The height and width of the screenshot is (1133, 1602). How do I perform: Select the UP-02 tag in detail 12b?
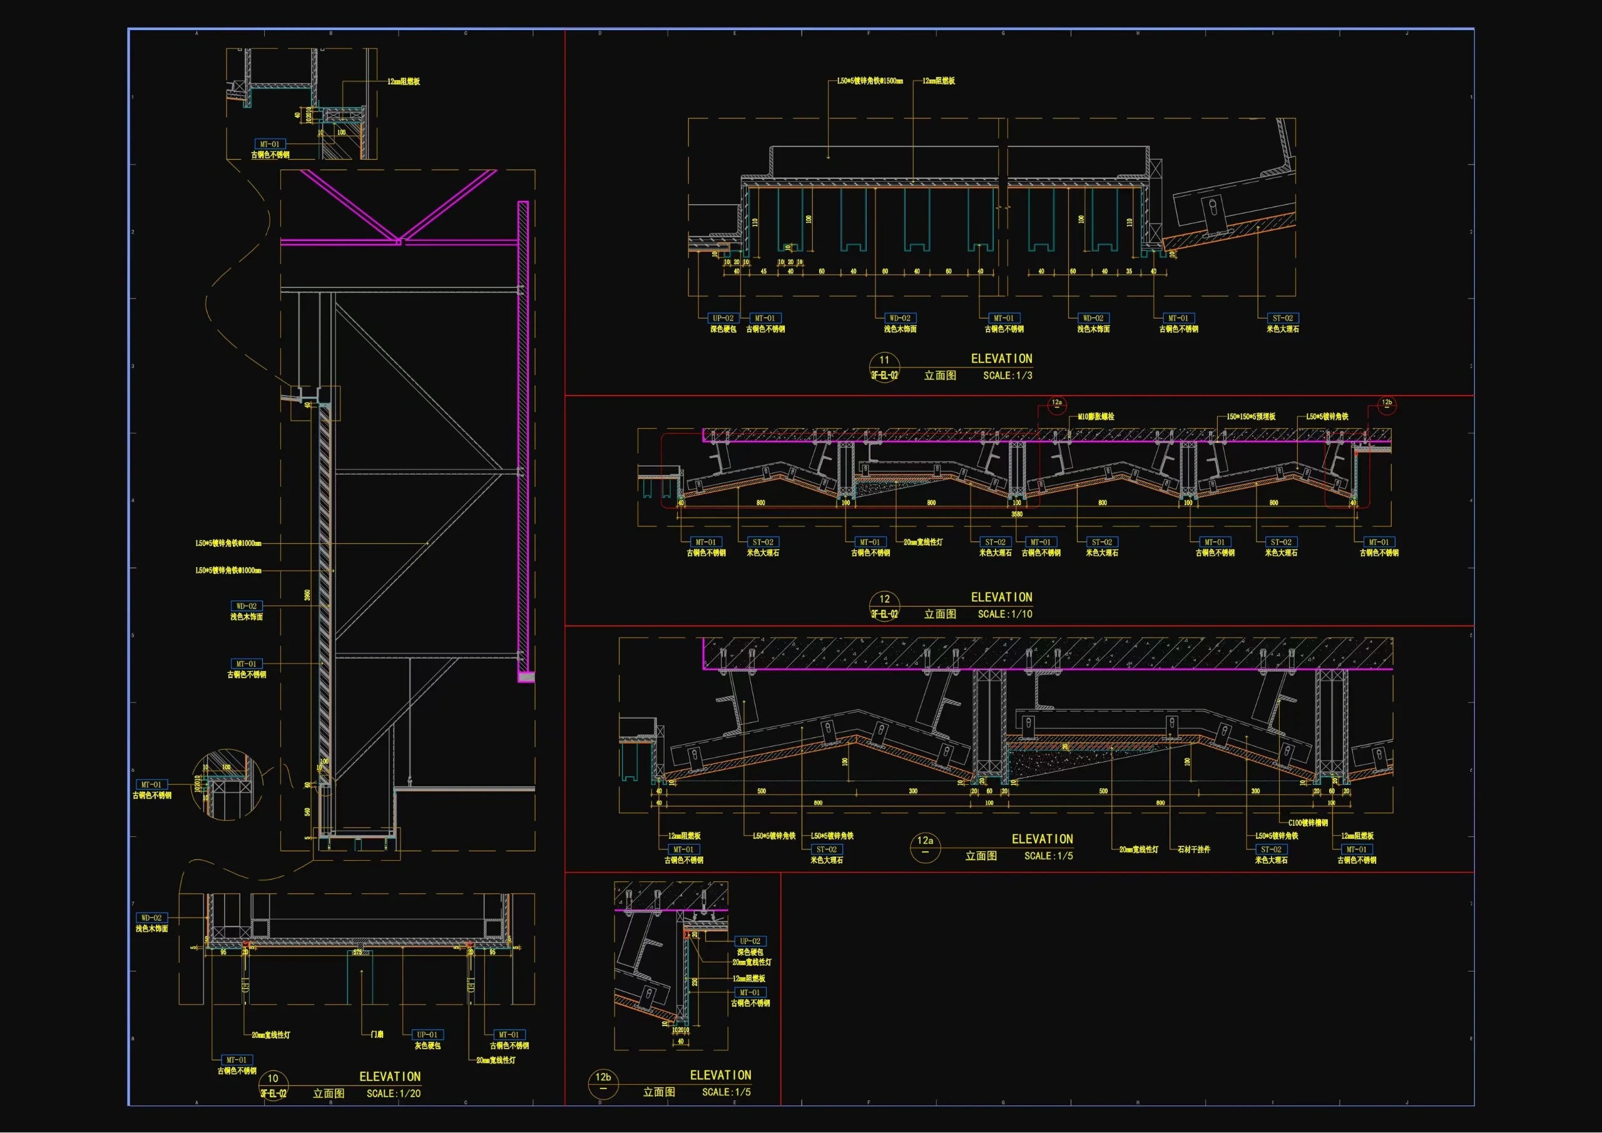750,941
